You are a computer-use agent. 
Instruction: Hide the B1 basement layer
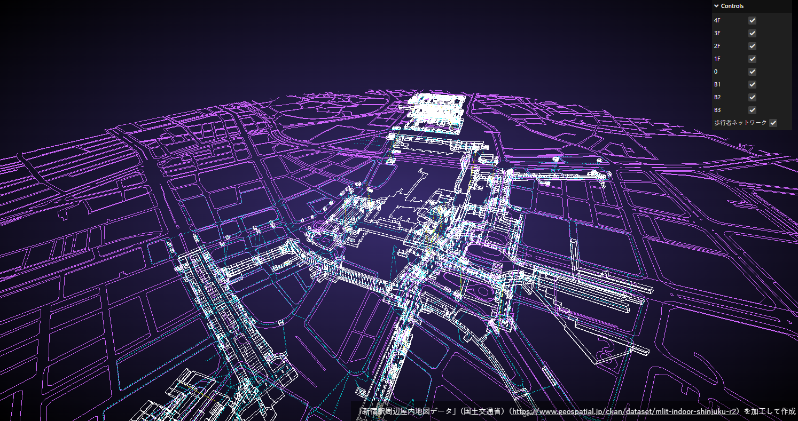pos(752,84)
